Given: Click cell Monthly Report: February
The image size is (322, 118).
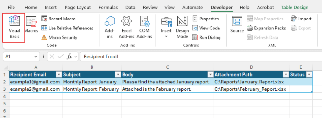Looking at the screenshot, I should click(x=92, y=89).
